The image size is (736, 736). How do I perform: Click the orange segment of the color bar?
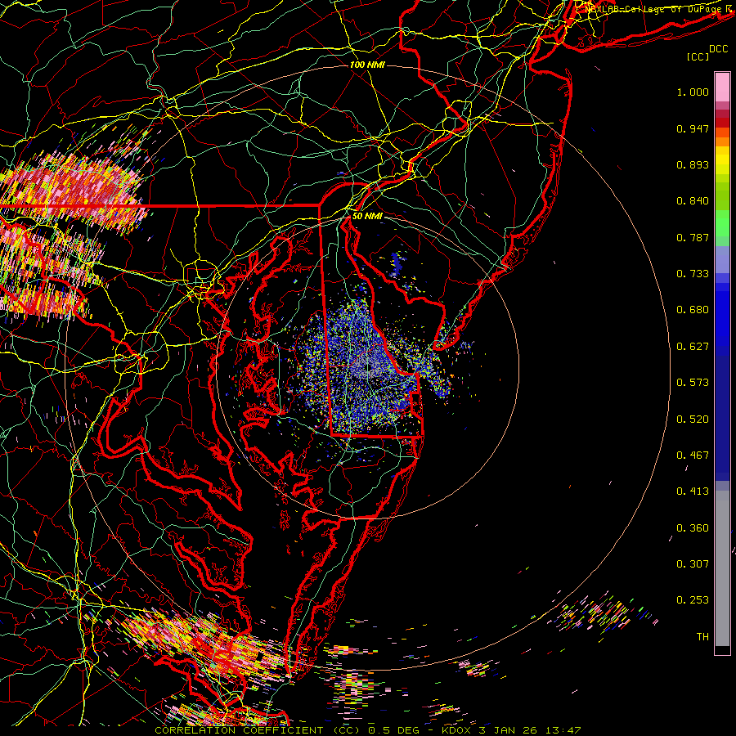[x=722, y=137]
